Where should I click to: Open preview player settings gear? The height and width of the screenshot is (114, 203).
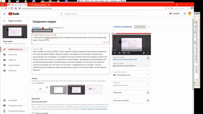point(144,53)
